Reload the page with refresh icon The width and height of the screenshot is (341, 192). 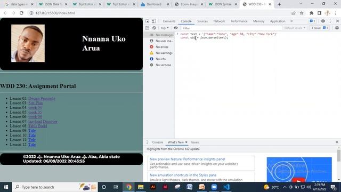click(x=21, y=13)
